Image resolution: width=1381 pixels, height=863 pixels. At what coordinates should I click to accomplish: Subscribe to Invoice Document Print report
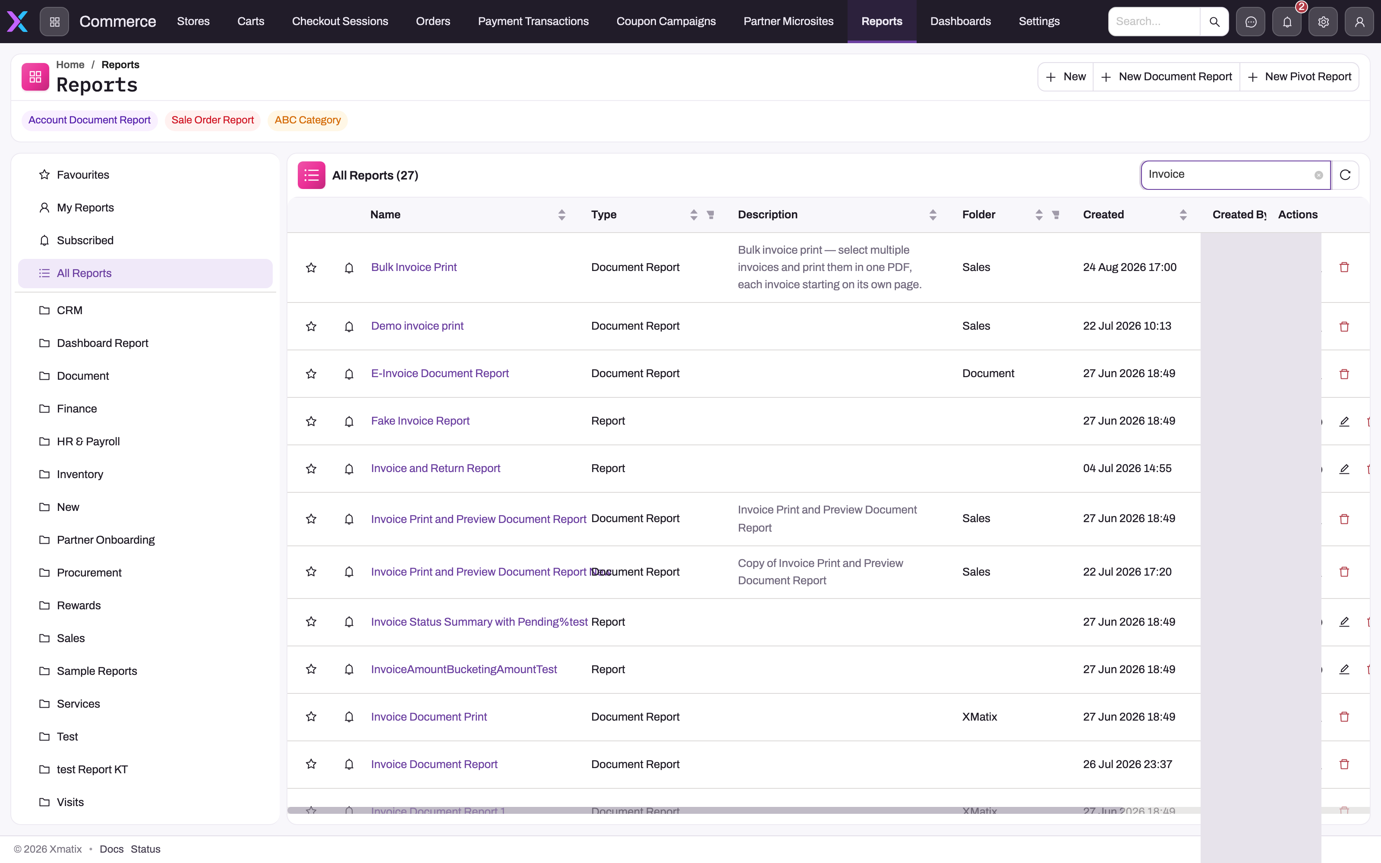(349, 717)
